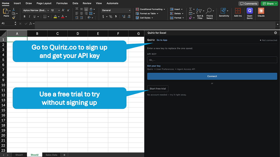Toggle Italic formatting

tap(29, 16)
